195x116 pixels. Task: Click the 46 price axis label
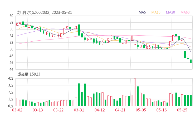click(x=11, y=62)
